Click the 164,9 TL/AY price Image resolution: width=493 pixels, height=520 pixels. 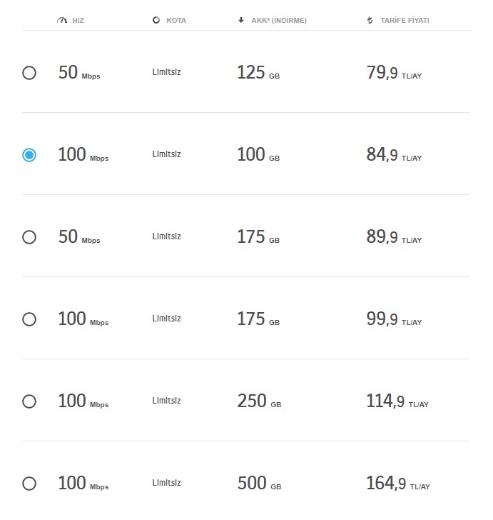pyautogui.click(x=397, y=484)
